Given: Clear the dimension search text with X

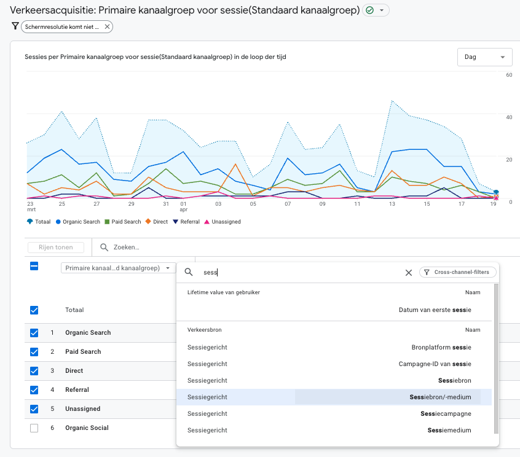Looking at the screenshot, I should [408, 273].
